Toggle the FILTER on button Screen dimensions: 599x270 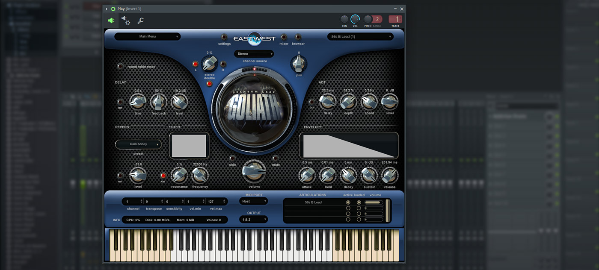[x=163, y=175]
